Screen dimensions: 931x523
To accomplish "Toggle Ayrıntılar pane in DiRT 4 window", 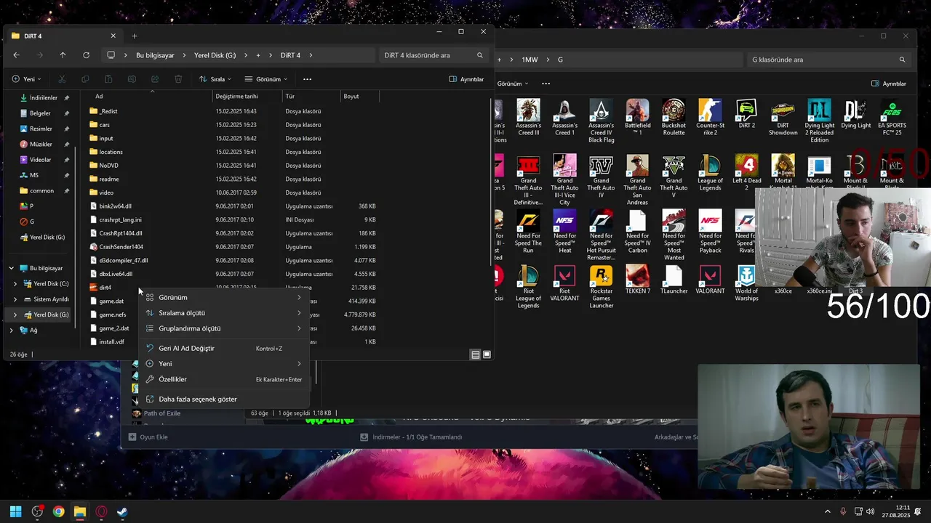I will (x=466, y=79).
